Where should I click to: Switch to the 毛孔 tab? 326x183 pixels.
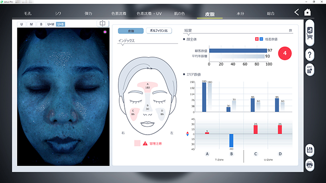(27, 13)
